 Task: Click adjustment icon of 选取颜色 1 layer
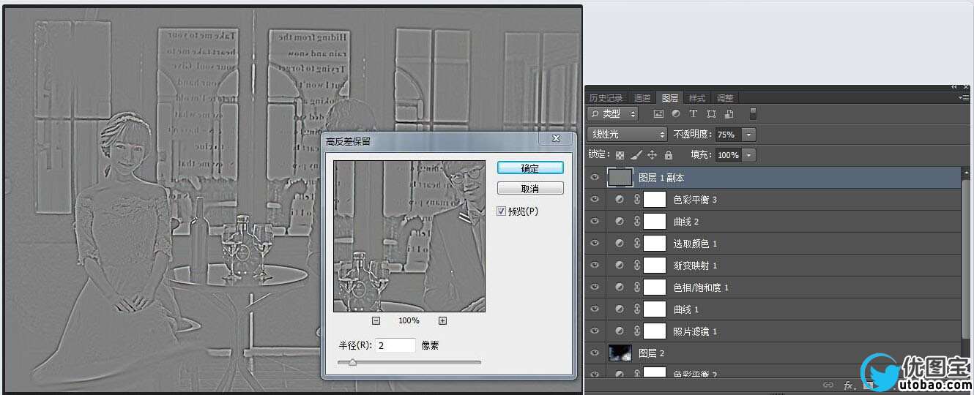tap(620, 244)
